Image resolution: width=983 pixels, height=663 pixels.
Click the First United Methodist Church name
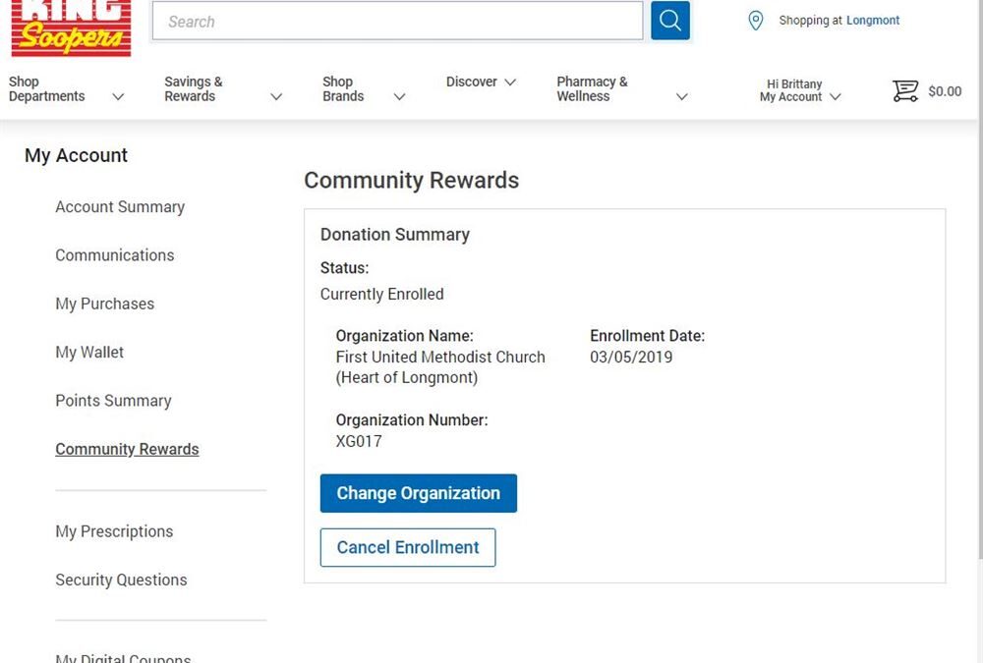pos(440,367)
